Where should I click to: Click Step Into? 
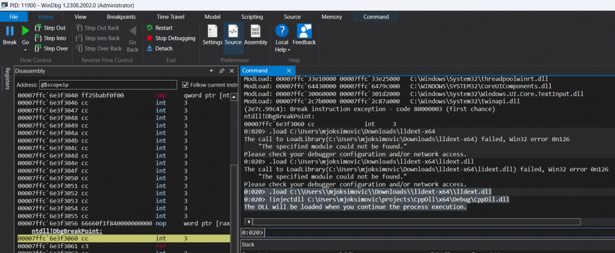[50, 38]
